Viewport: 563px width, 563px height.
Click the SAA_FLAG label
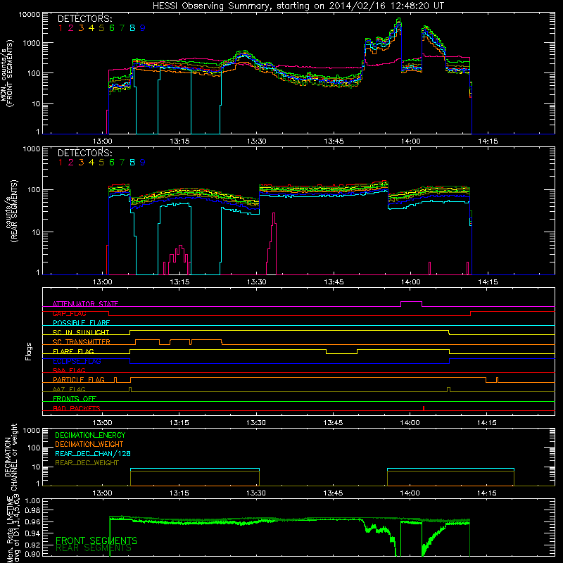69,370
